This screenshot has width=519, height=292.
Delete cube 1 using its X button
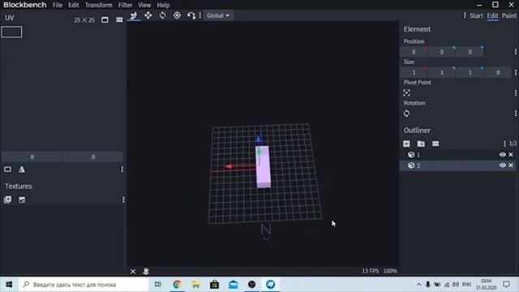[511, 155]
